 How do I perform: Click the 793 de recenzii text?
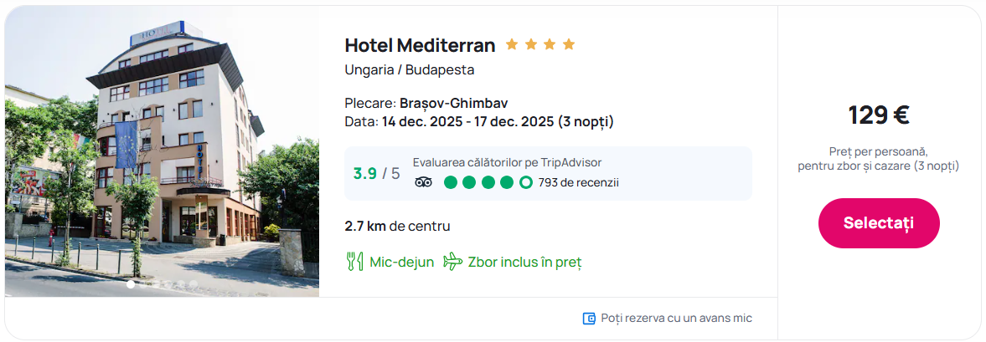coord(578,182)
